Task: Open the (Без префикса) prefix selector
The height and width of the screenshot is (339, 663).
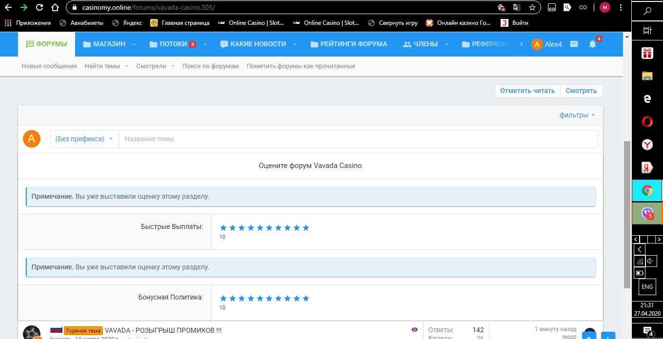Action: (84, 139)
